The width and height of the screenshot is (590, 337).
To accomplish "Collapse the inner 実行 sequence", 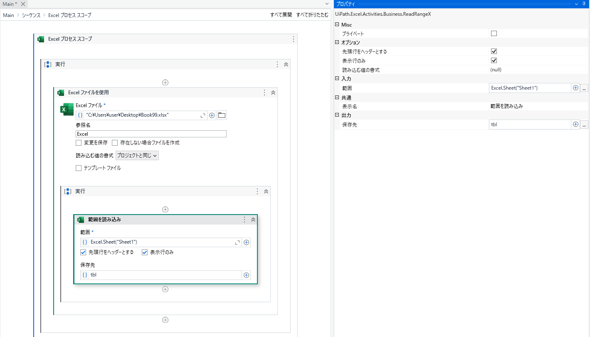I will pos(266,191).
